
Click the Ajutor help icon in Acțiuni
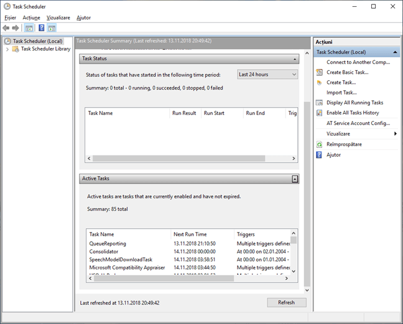pyautogui.click(x=319, y=155)
